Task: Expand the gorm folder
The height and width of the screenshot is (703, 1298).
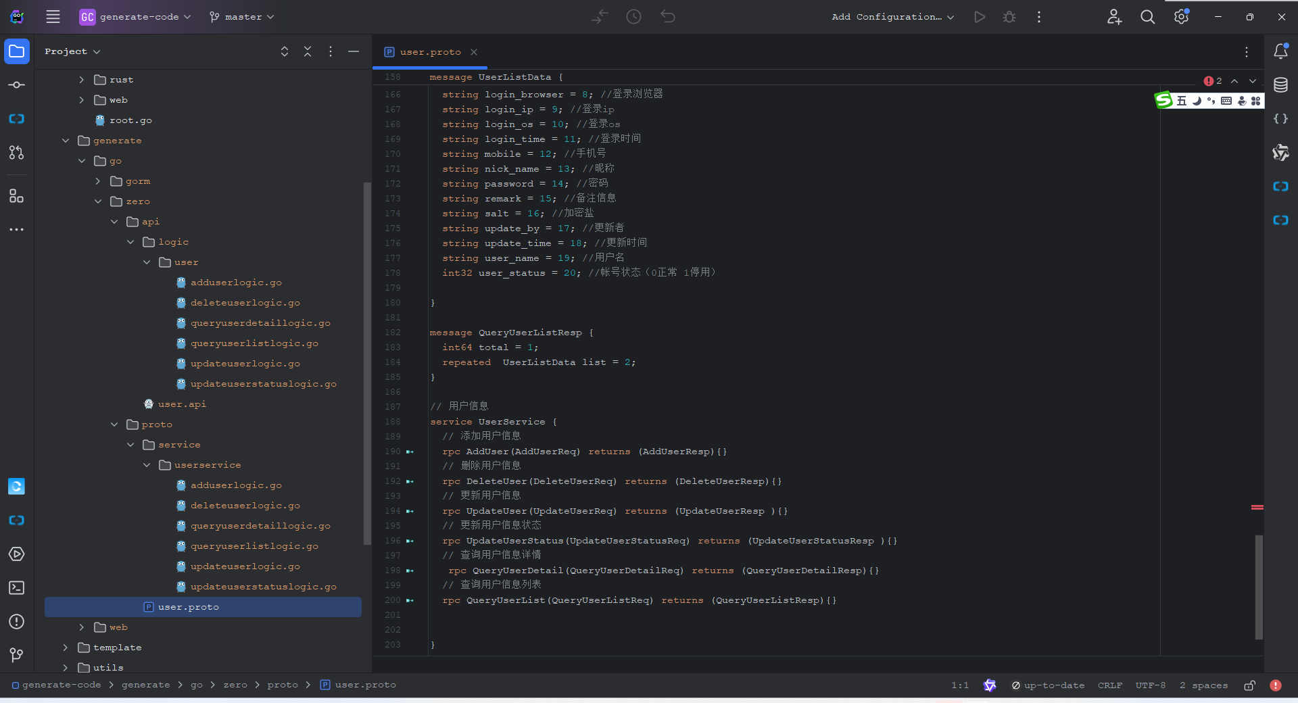Action: pyautogui.click(x=97, y=181)
